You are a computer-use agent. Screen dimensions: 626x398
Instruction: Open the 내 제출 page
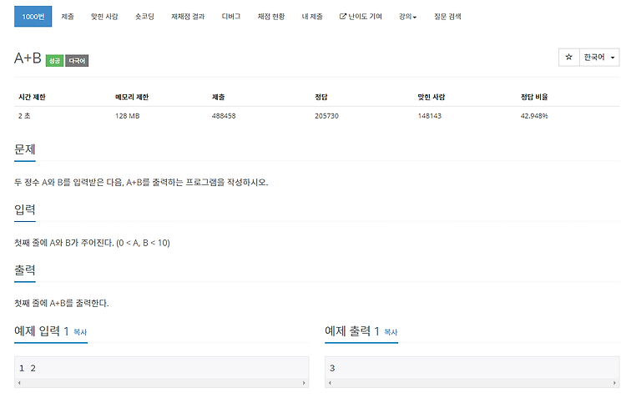click(312, 17)
